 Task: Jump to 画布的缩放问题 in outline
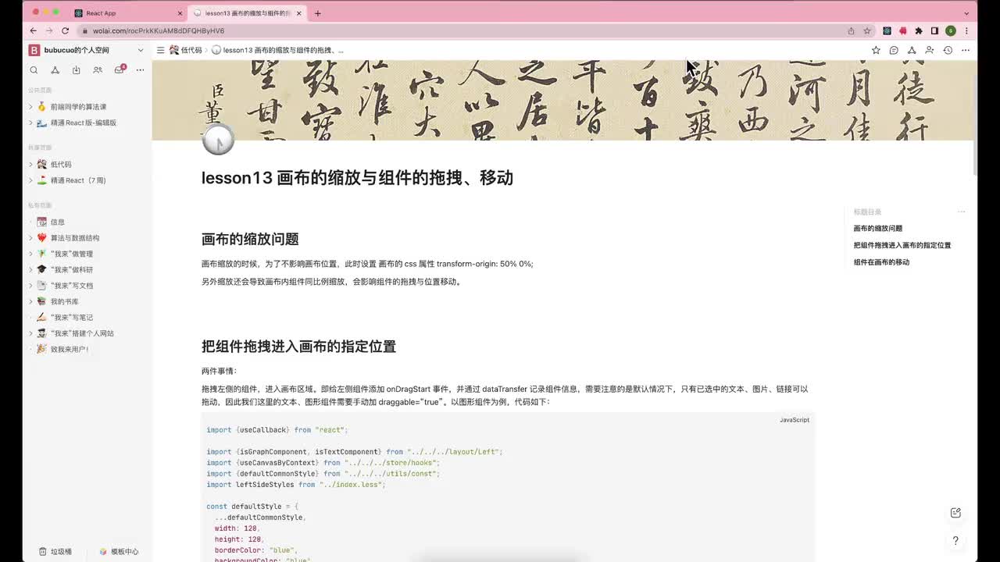click(878, 229)
